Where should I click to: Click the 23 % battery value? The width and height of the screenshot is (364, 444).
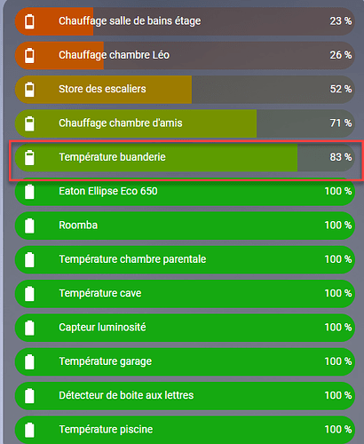(x=341, y=21)
